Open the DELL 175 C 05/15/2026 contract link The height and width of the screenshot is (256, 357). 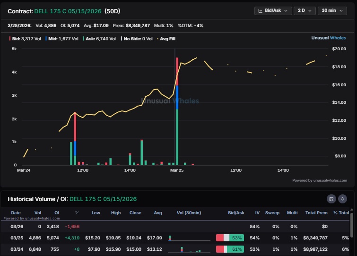point(68,11)
